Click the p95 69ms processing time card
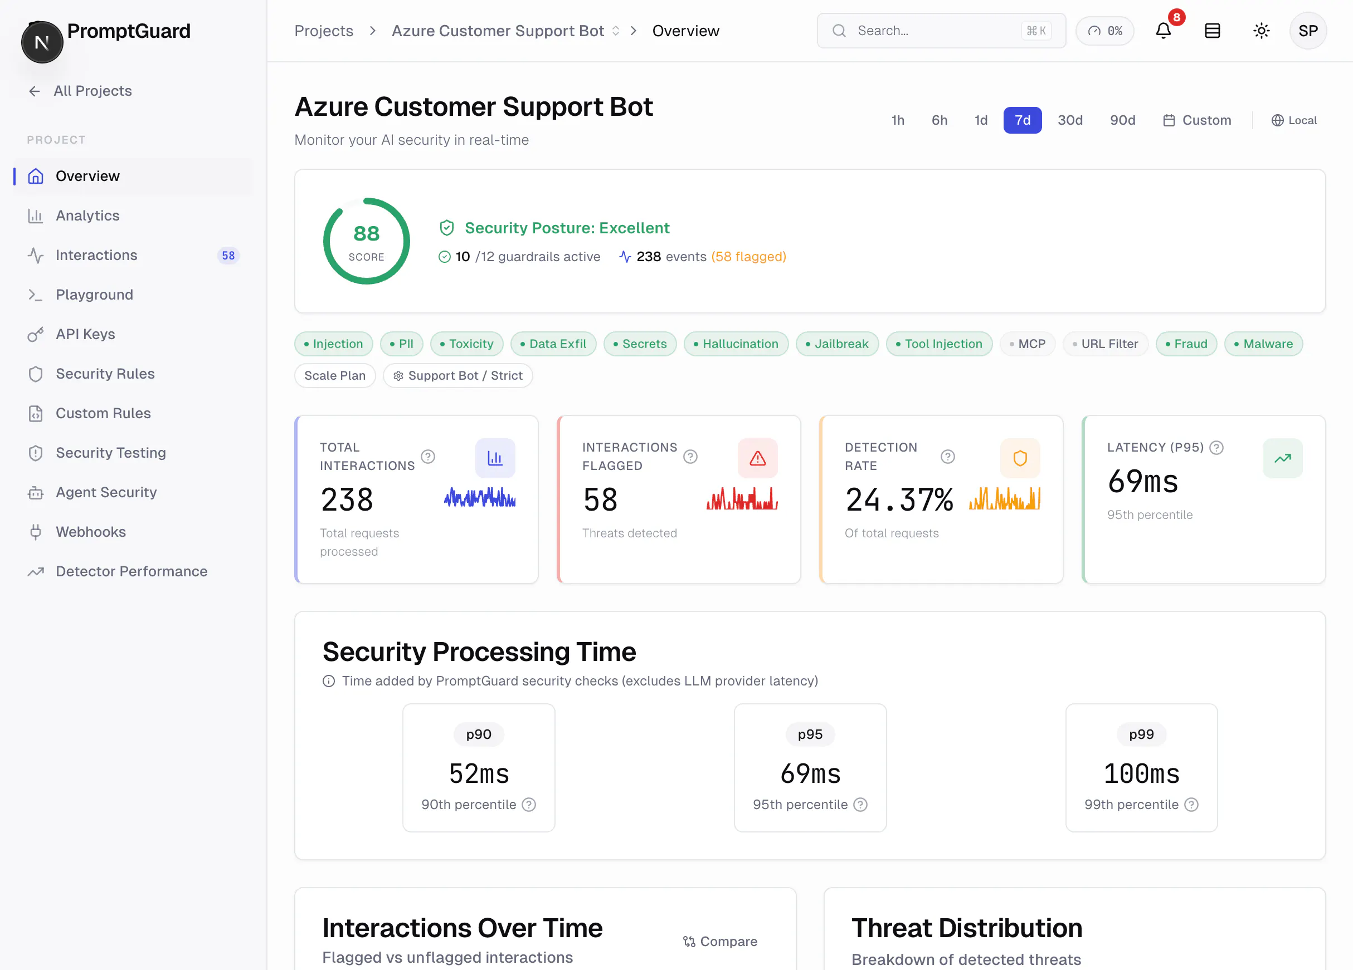This screenshot has width=1353, height=970. [810, 768]
